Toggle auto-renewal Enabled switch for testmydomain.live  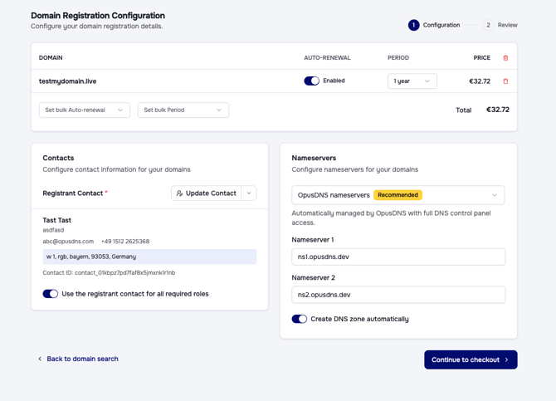pyautogui.click(x=312, y=81)
